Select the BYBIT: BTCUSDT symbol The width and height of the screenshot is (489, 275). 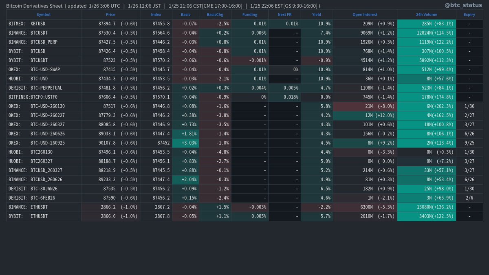coord(29,60)
